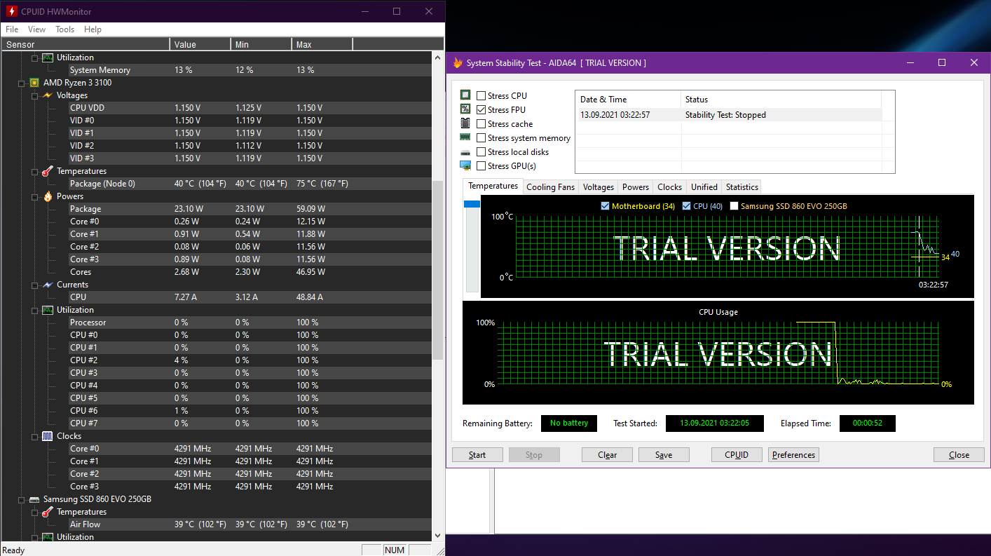
Task: Collapse the Utilization node below Currents
Action: point(34,310)
